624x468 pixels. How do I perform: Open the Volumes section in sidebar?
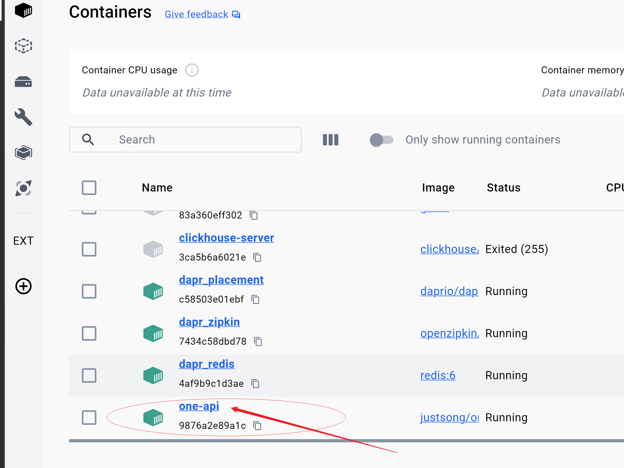[23, 82]
